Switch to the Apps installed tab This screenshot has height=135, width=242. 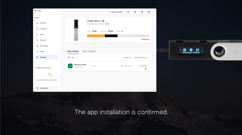[89, 51]
